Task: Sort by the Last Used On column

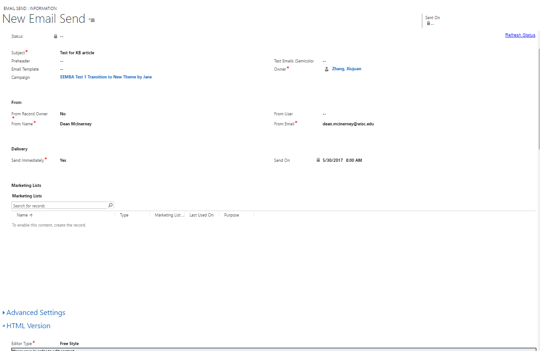Action: click(x=201, y=215)
